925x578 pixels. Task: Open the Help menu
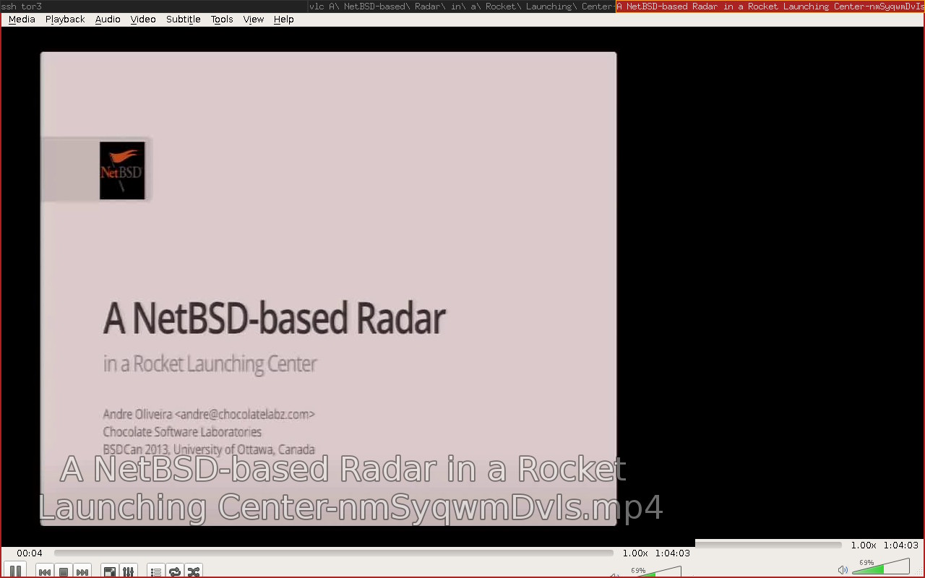(284, 20)
